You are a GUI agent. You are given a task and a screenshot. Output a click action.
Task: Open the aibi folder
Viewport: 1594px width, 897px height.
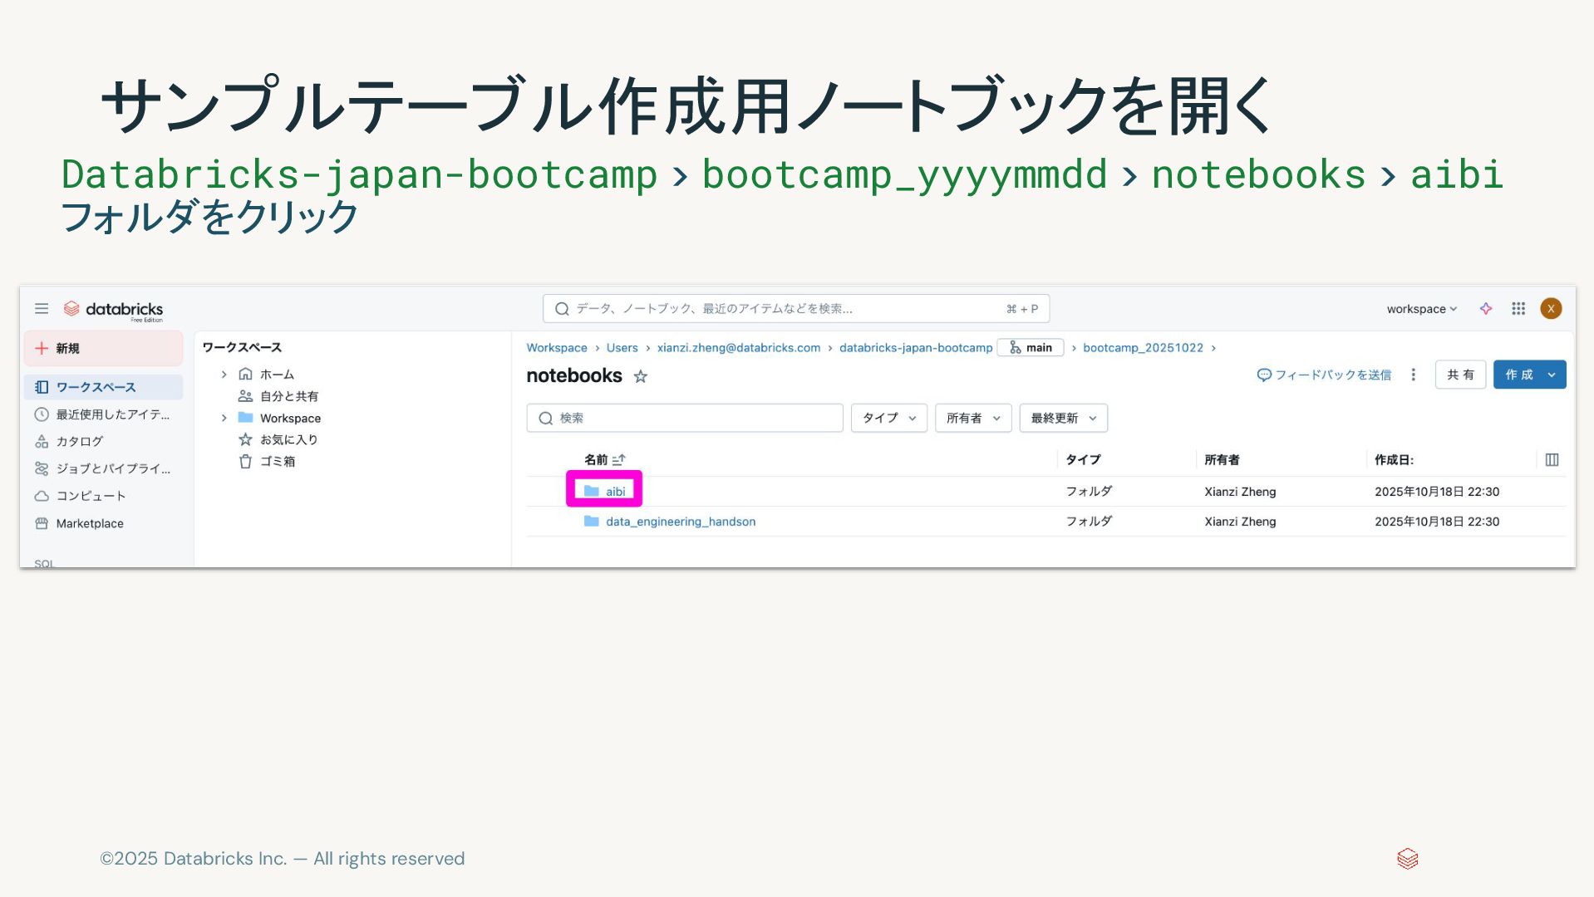[615, 491]
